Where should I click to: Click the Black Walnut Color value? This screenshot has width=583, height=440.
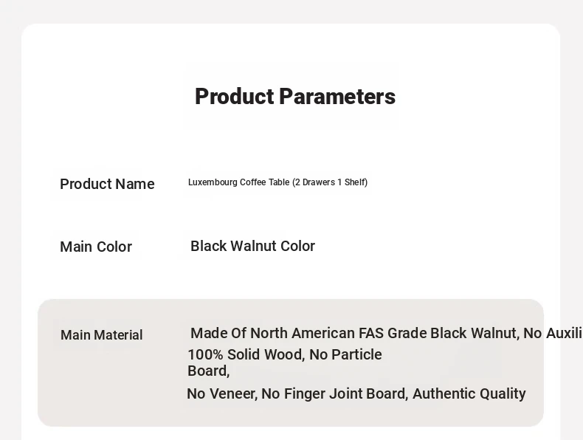[x=253, y=247]
